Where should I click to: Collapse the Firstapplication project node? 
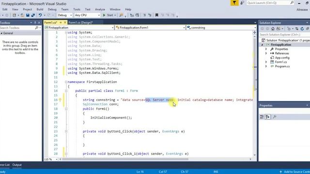click(x=263, y=45)
